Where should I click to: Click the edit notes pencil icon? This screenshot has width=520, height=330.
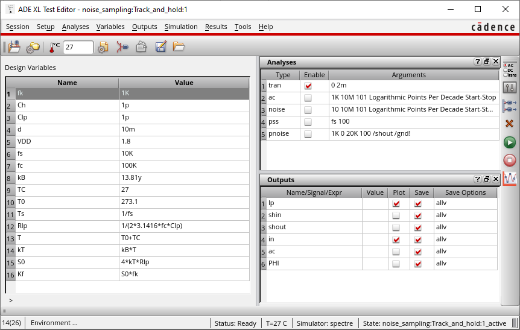[160, 47]
